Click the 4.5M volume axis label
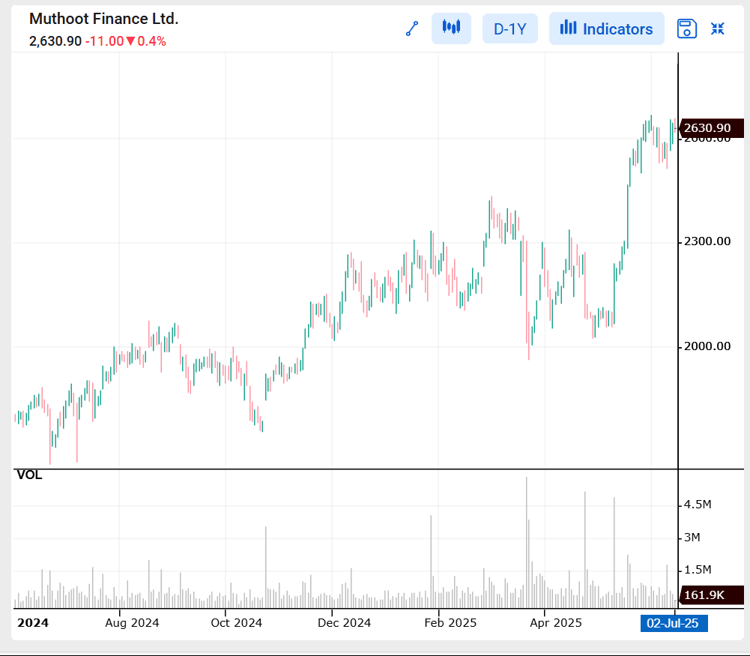This screenshot has height=656, width=750. pyautogui.click(x=698, y=505)
